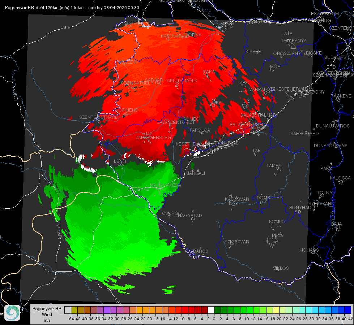This screenshot has width=354, height=325.
Task: Select the BICSKE label
Action: tap(314, 53)
